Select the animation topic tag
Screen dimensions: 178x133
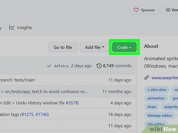[156, 98]
